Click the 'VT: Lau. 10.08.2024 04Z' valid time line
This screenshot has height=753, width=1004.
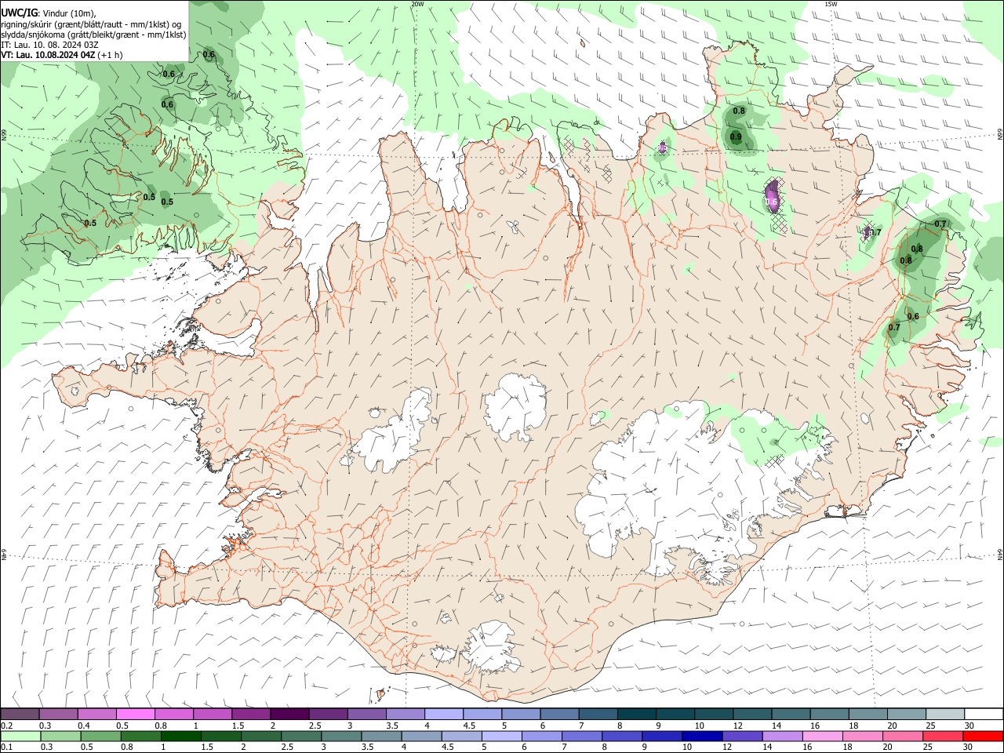(48, 55)
